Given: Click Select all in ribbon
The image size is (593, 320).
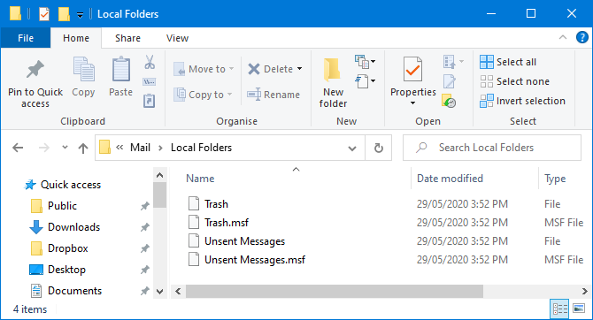Looking at the screenshot, I should [x=508, y=62].
